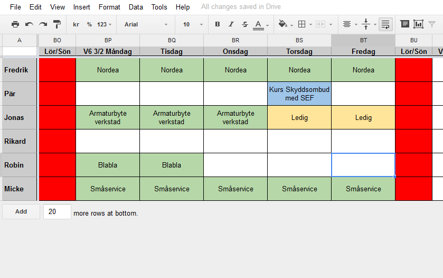Open the Data menu

click(136, 7)
